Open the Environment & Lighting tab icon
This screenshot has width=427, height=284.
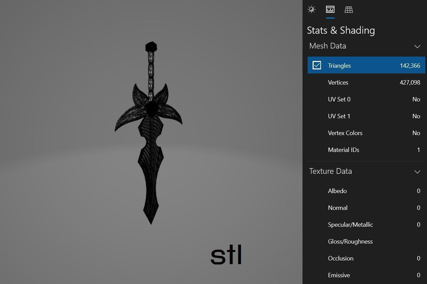click(312, 9)
